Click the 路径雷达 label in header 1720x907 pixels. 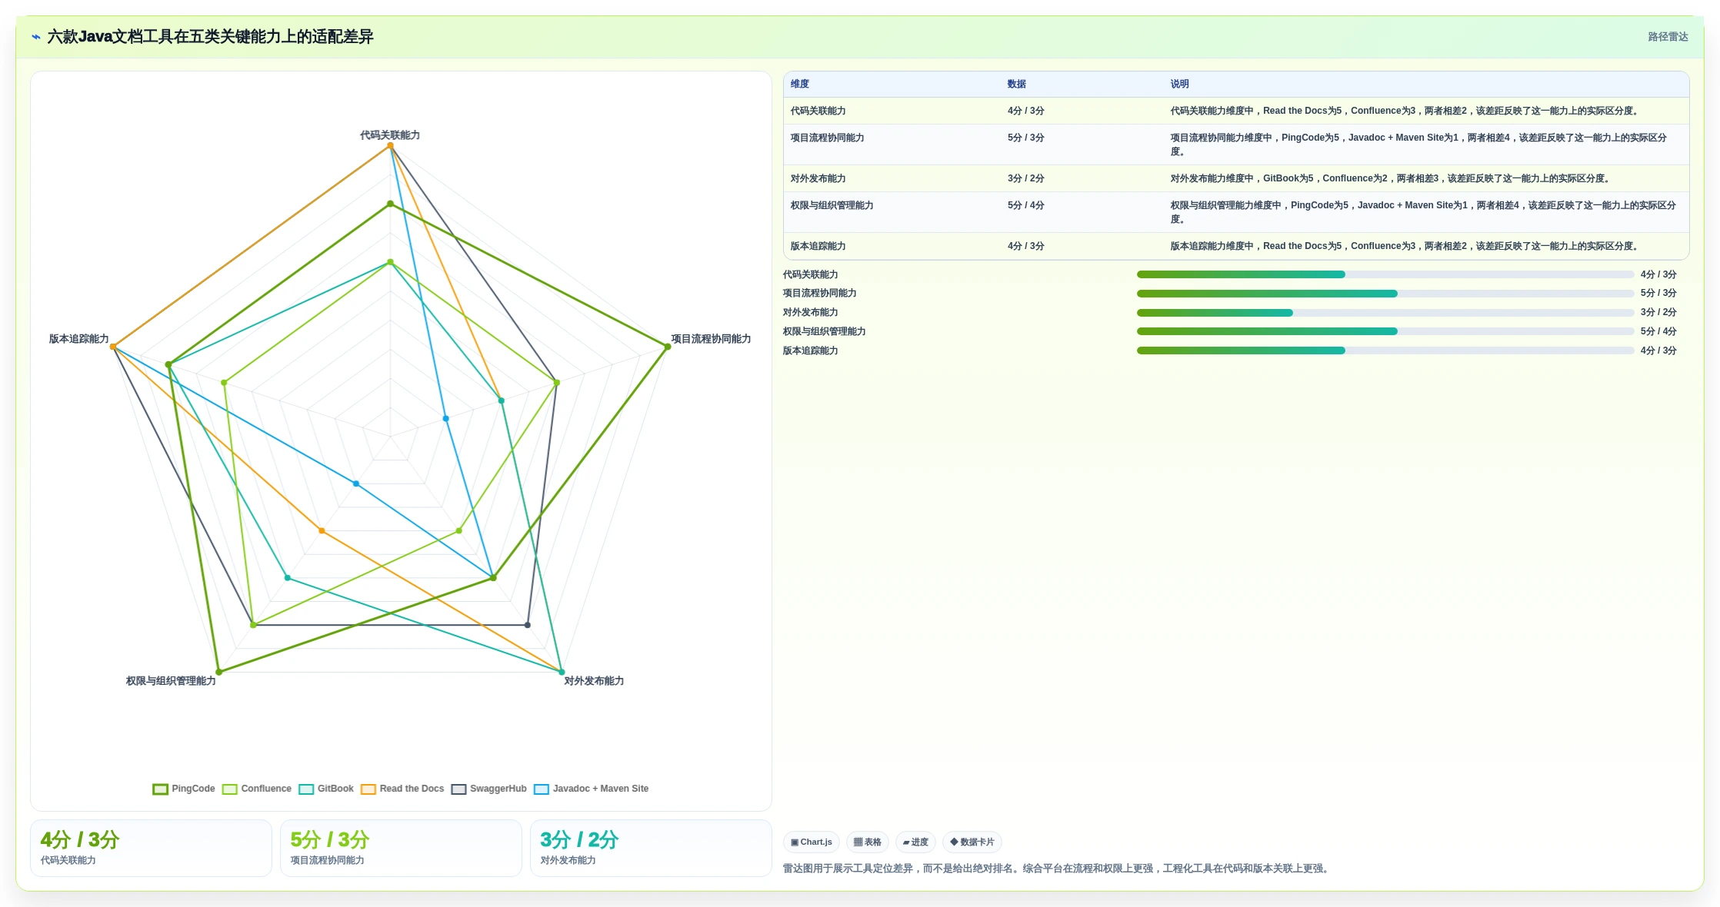1668,37
